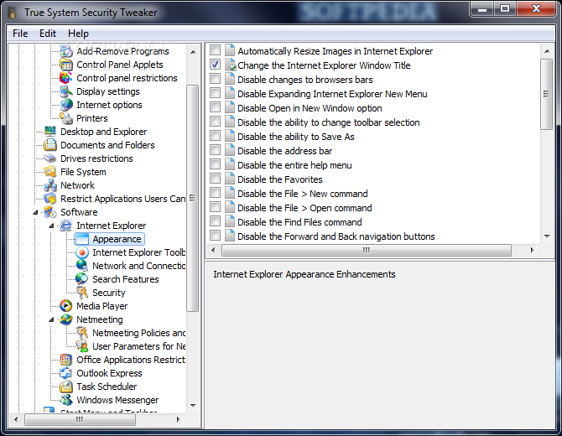Screen dimensions: 562x436
Task: Check Disable Expanding Internet Explorer New Menu
Action: [215, 93]
